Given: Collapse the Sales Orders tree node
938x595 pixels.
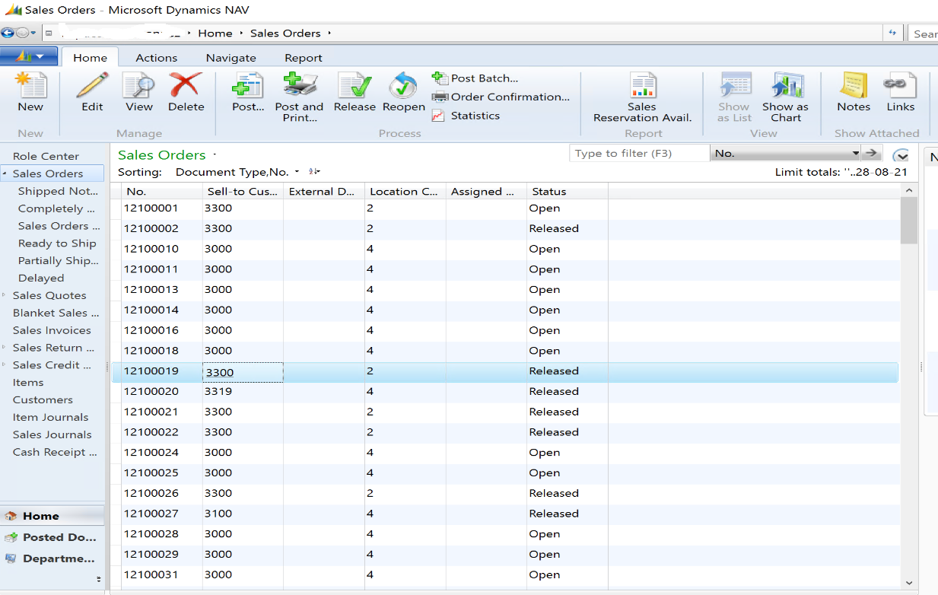Looking at the screenshot, I should 5,173.
